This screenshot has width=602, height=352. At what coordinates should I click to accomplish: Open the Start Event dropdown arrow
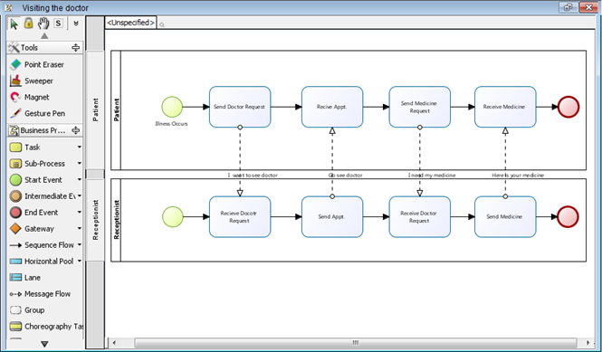[79, 179]
